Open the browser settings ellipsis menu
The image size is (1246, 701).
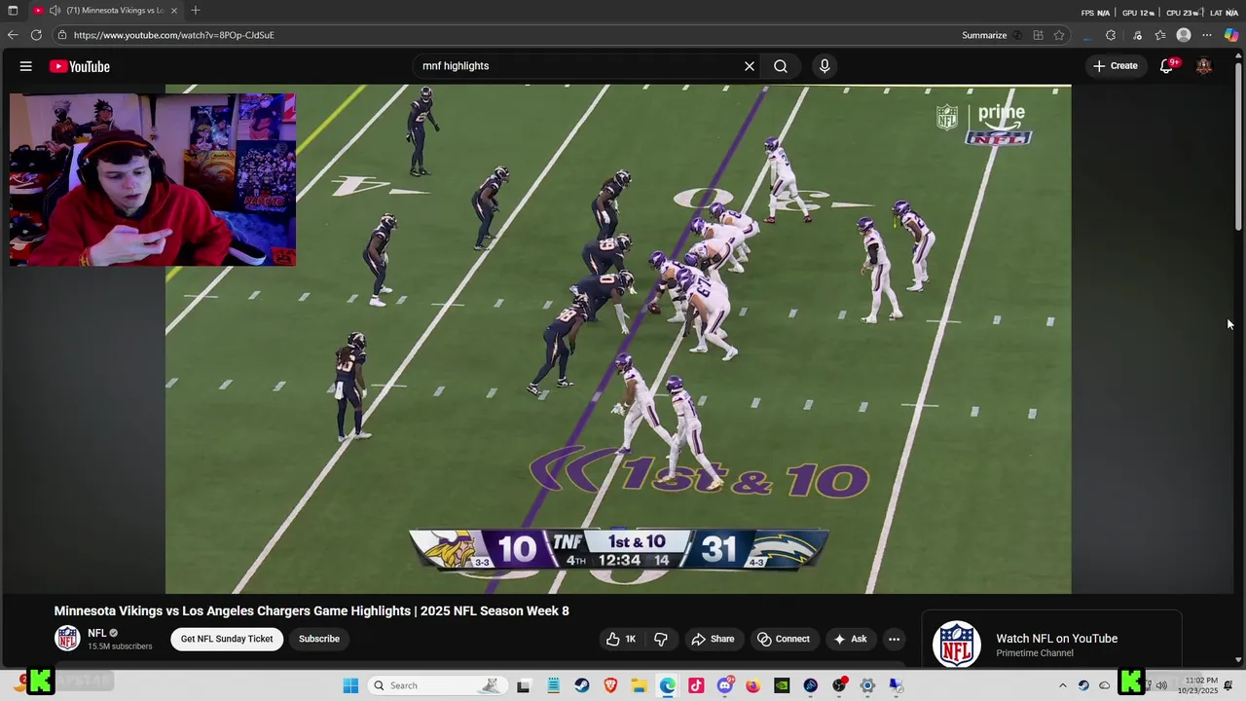point(1207,35)
